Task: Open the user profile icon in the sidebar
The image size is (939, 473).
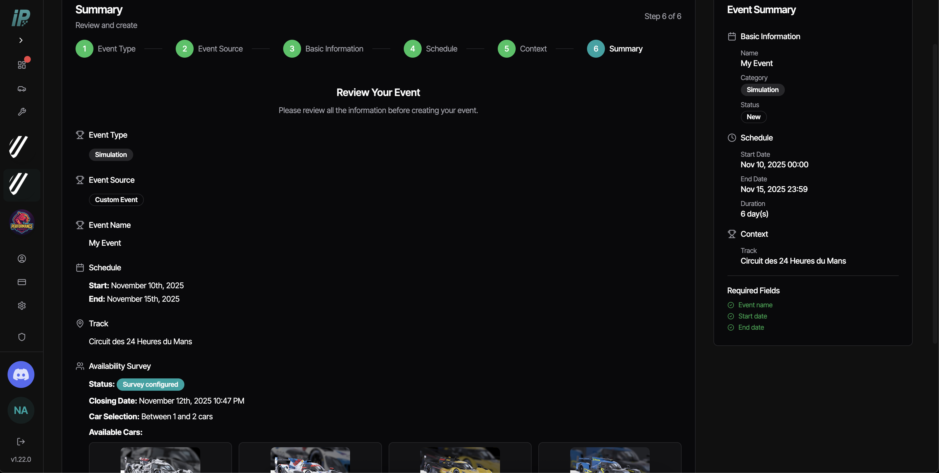Action: 22,259
